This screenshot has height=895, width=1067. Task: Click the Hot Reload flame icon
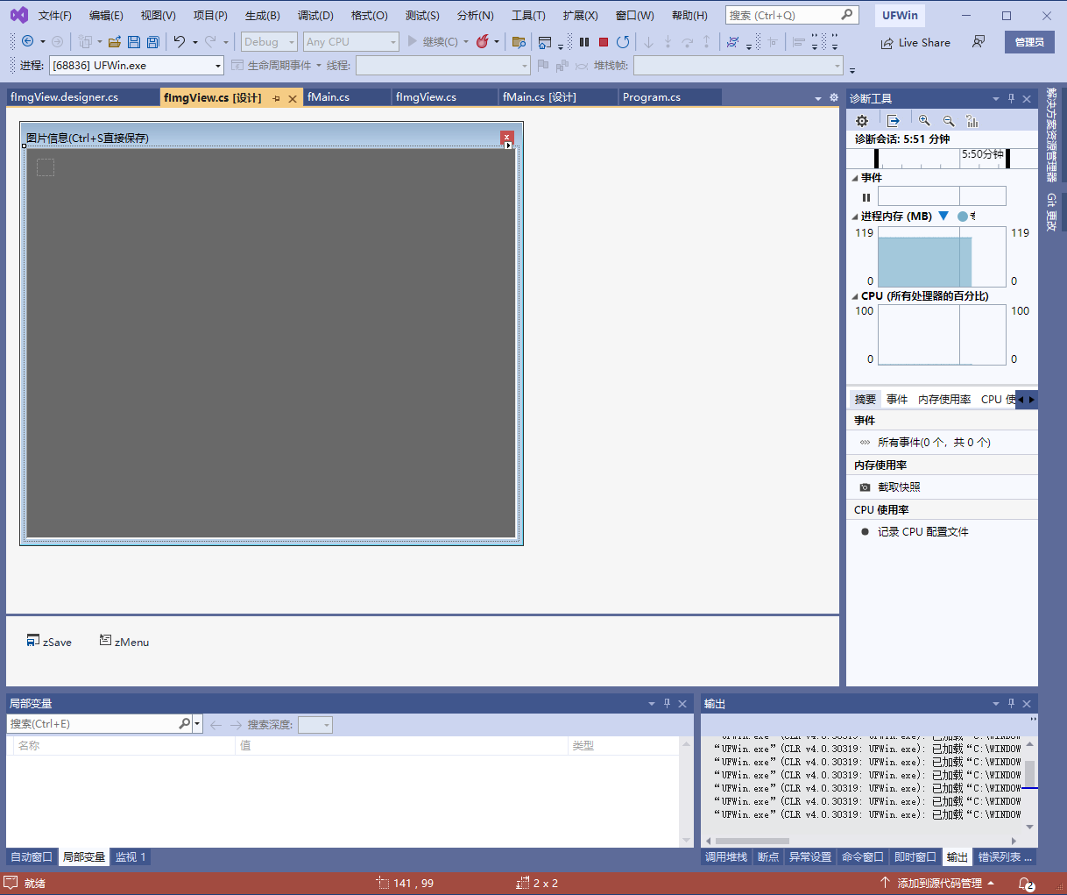coord(482,41)
